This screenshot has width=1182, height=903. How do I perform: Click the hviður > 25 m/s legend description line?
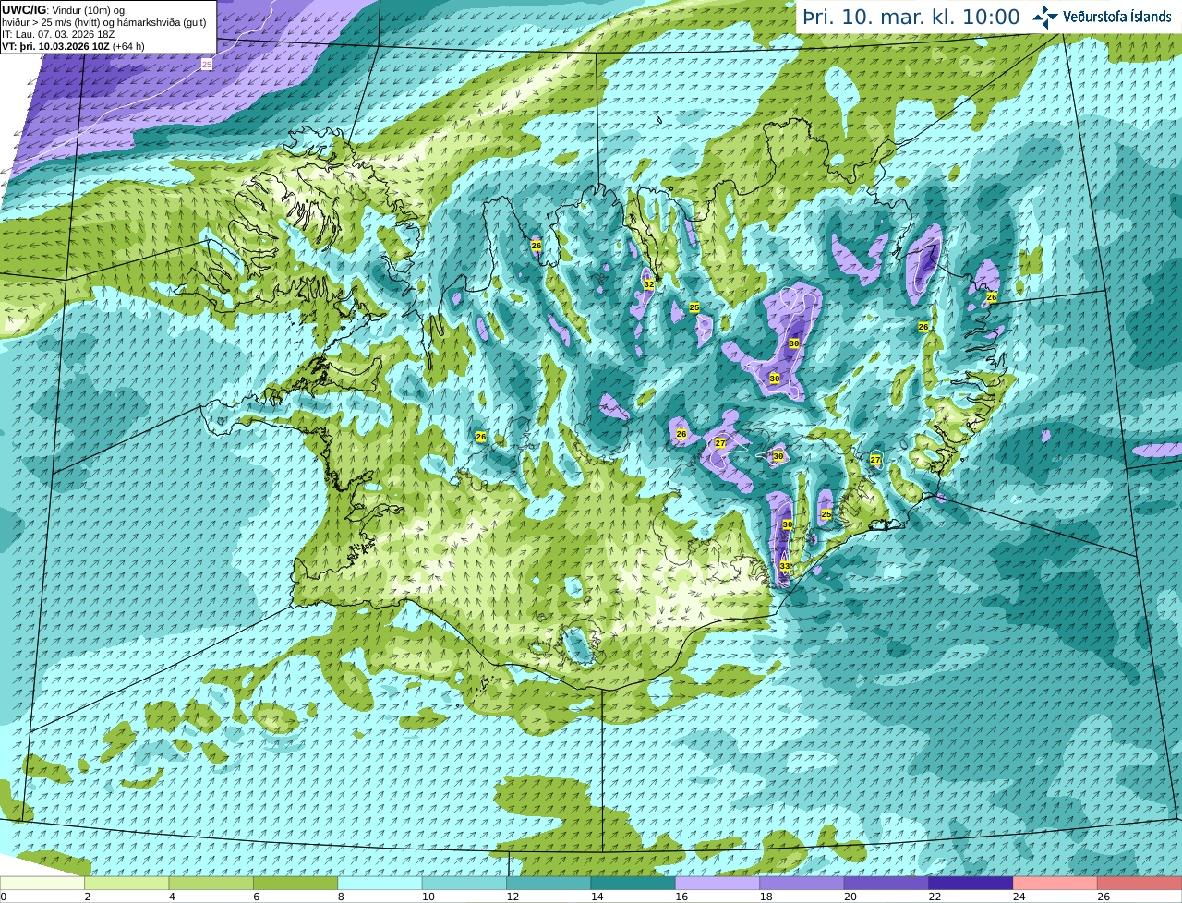pos(104,21)
